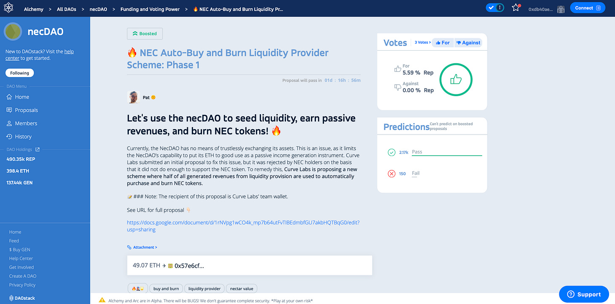The image size is (615, 304).
Task: Expand the Attachment link
Action: pos(145,247)
